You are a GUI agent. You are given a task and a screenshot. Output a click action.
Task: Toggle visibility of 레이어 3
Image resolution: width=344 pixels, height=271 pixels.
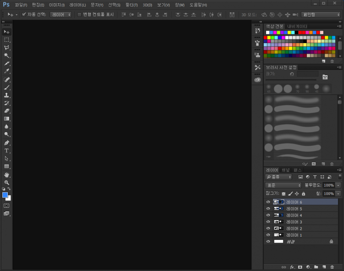click(x=268, y=221)
